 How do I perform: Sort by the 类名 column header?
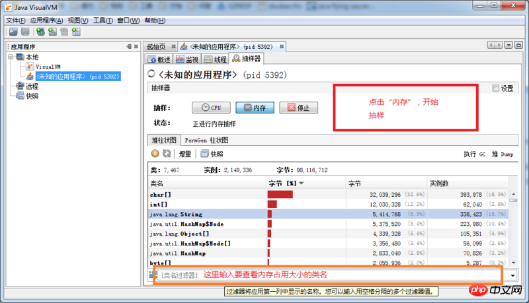tap(207, 184)
